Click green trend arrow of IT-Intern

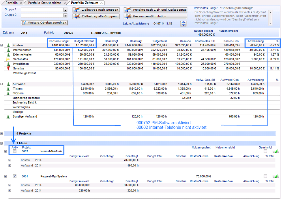(8, 89)
